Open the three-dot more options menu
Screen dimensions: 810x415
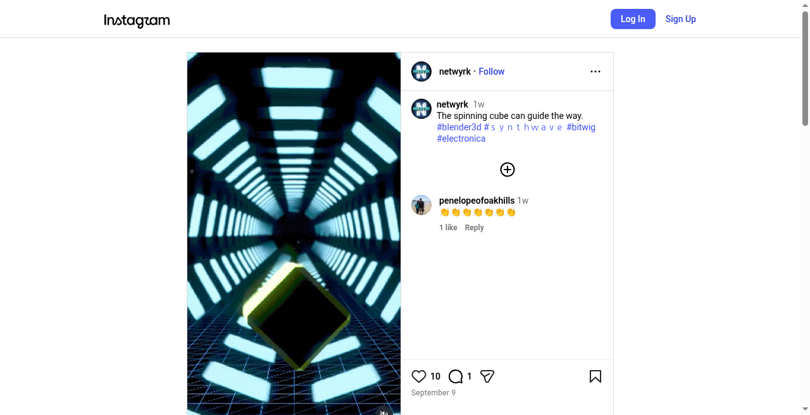(x=595, y=71)
